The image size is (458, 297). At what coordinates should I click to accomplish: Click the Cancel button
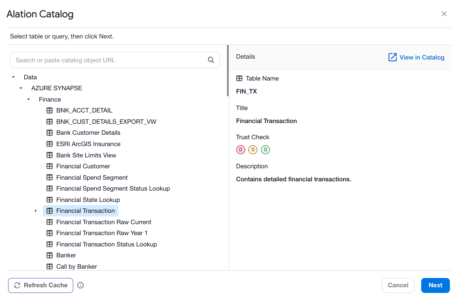[398, 285]
